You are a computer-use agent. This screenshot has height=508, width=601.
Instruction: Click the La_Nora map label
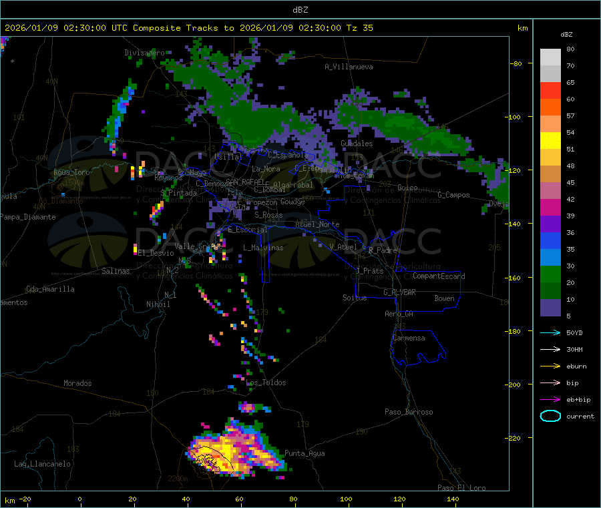[x=266, y=169]
